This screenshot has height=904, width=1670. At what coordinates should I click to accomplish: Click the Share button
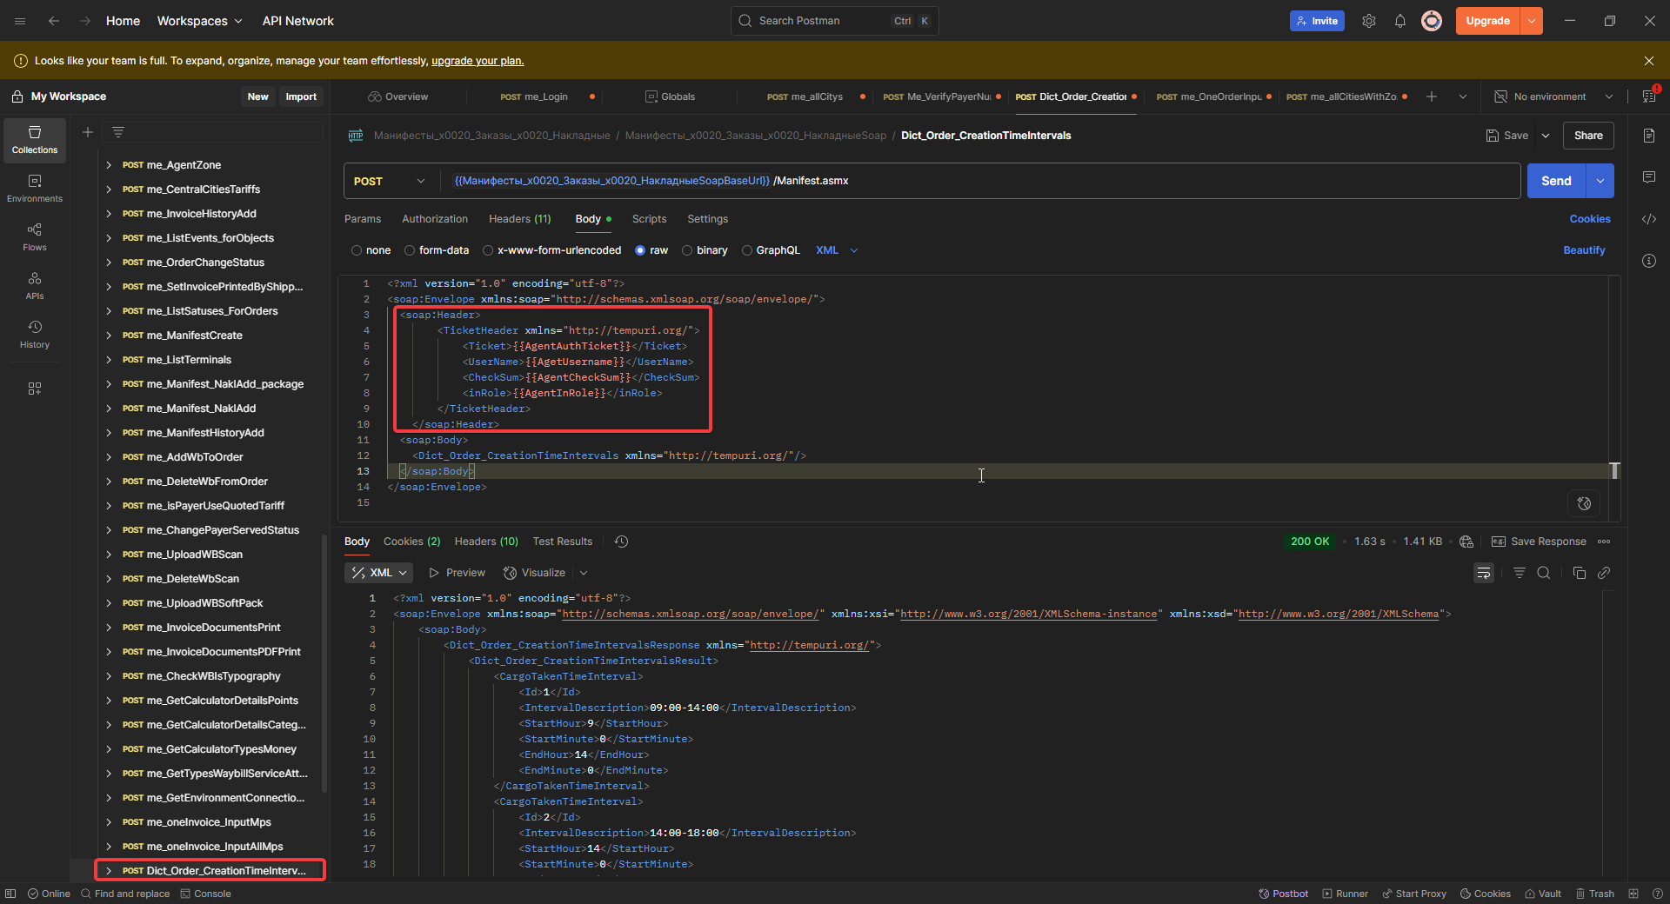pyautogui.click(x=1588, y=136)
